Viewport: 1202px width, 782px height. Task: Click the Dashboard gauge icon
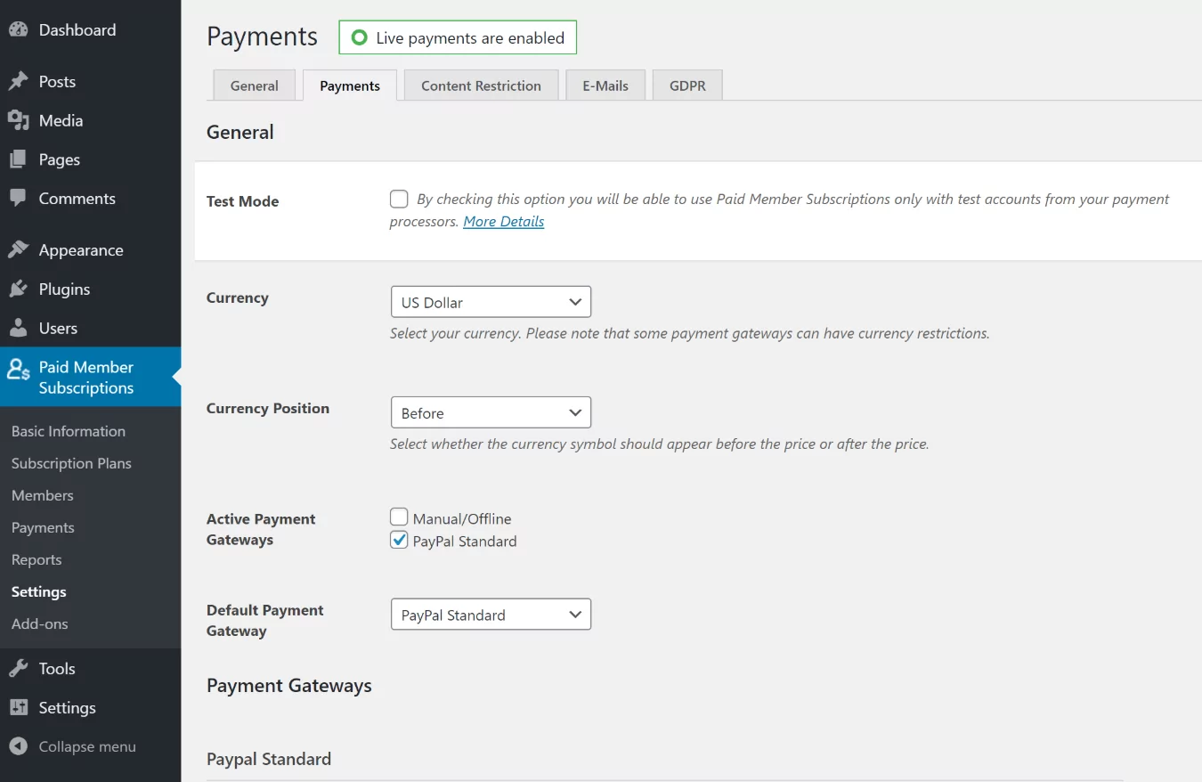18,29
